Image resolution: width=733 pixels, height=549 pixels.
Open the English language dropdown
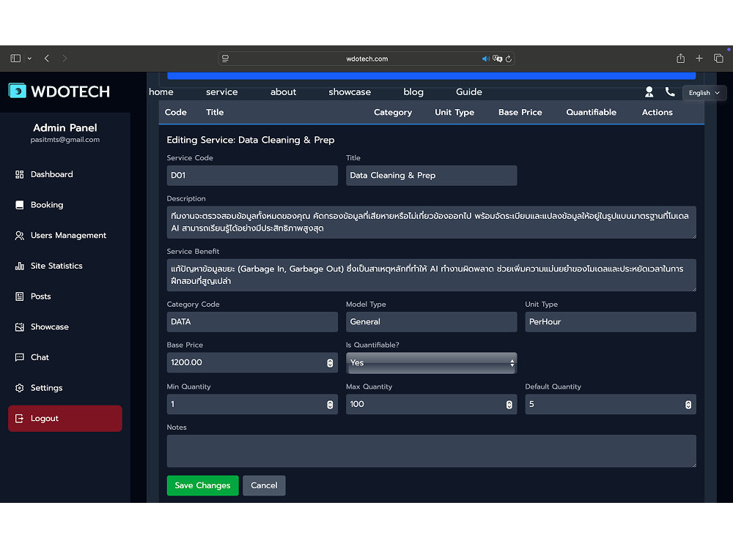tap(704, 93)
